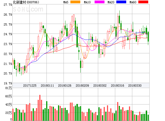Viewport: 165px width, 121px height.
Task: Click the 20171225 date label
Action: 30,86
